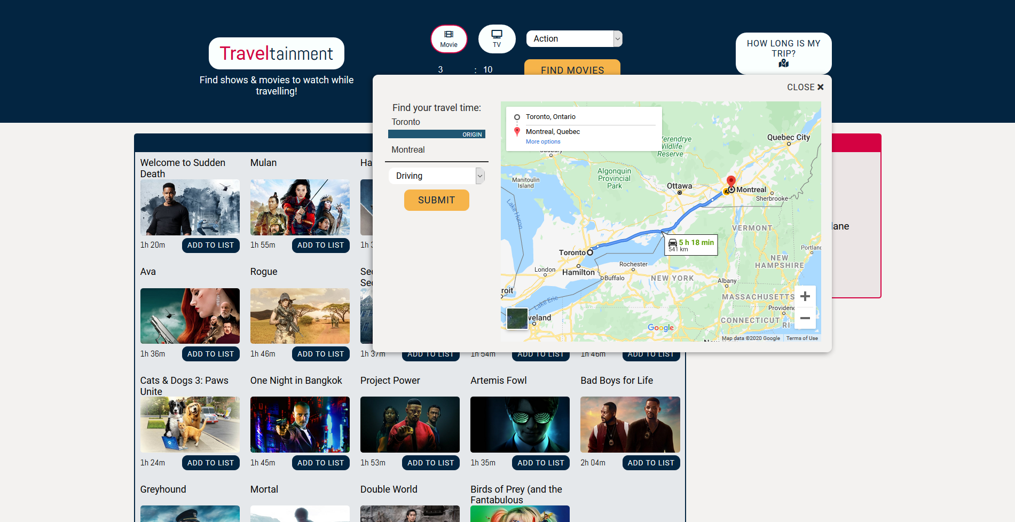Add Artemis Fowl to list
Screen dimensions: 1015x522
(541, 463)
